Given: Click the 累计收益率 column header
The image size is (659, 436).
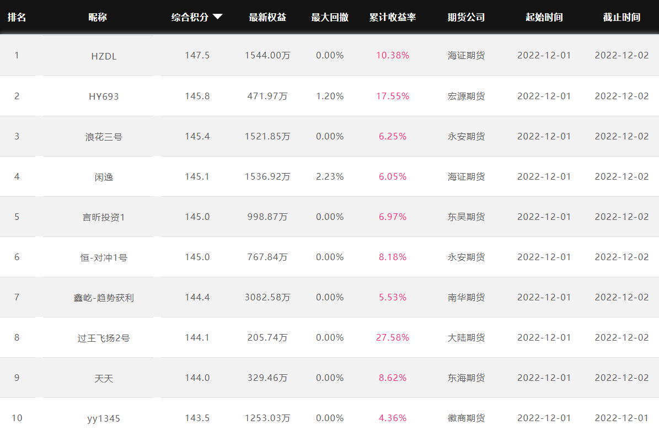Looking at the screenshot, I should pyautogui.click(x=393, y=17).
